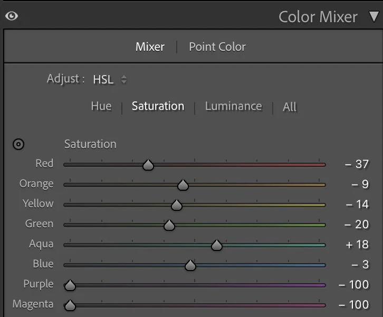
Task: Activate the Saturation targeted adjustment tool
Action: pos(18,144)
